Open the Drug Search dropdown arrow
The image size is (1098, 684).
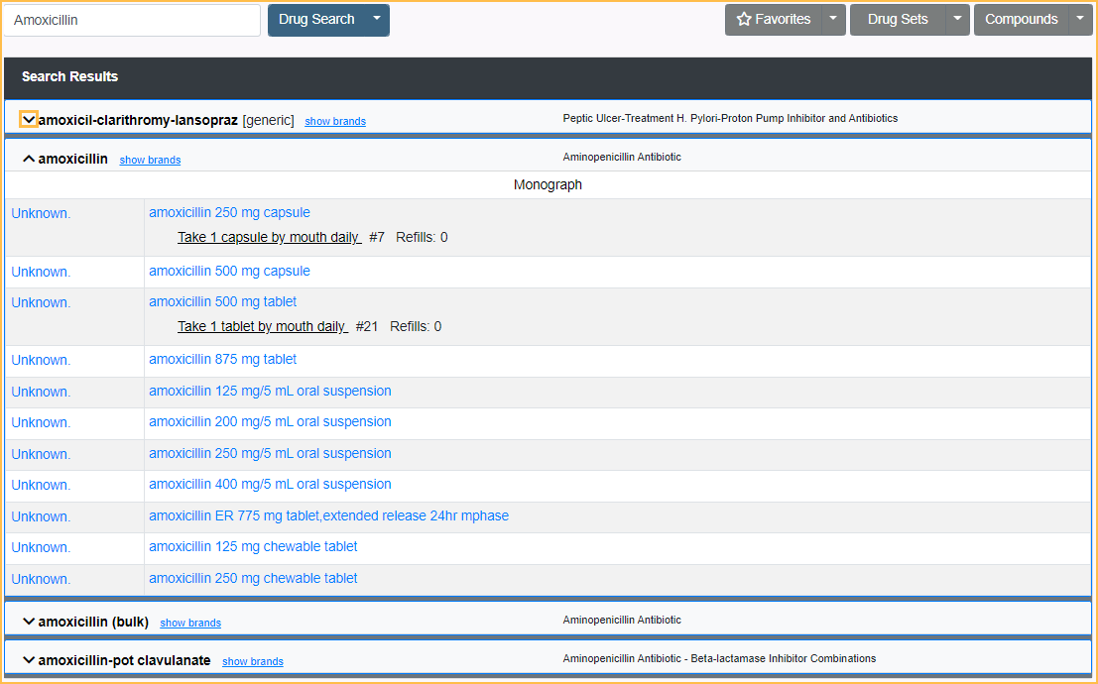click(x=376, y=20)
